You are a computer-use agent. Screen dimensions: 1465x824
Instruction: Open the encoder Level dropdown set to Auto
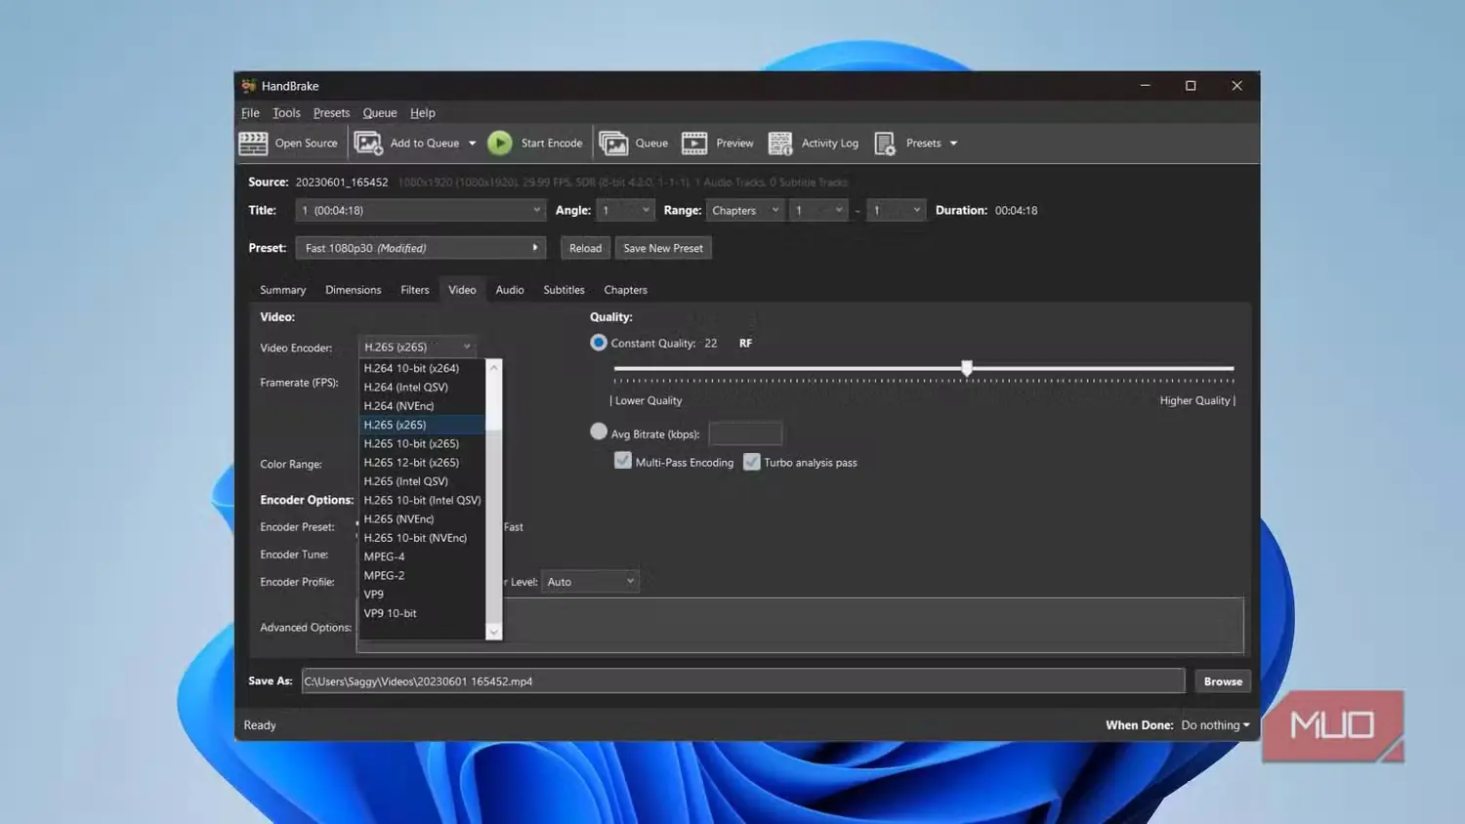pyautogui.click(x=591, y=582)
